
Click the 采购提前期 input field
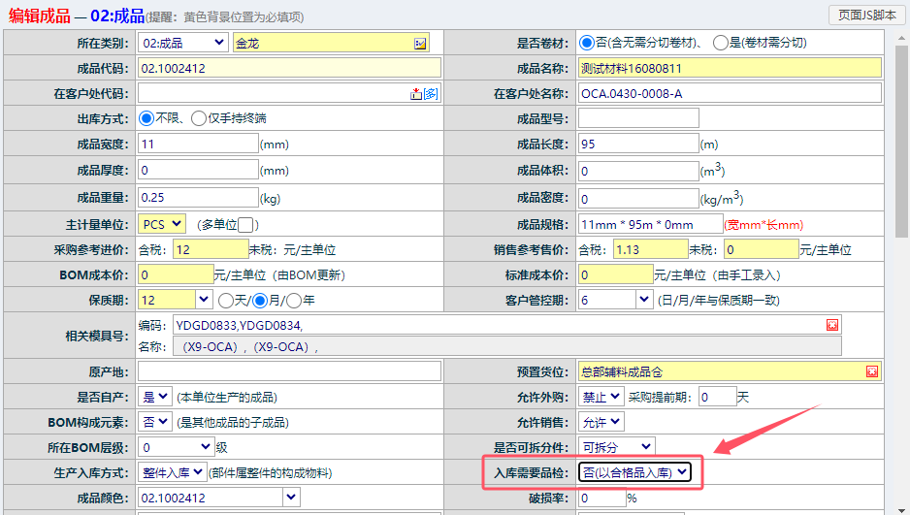point(717,397)
